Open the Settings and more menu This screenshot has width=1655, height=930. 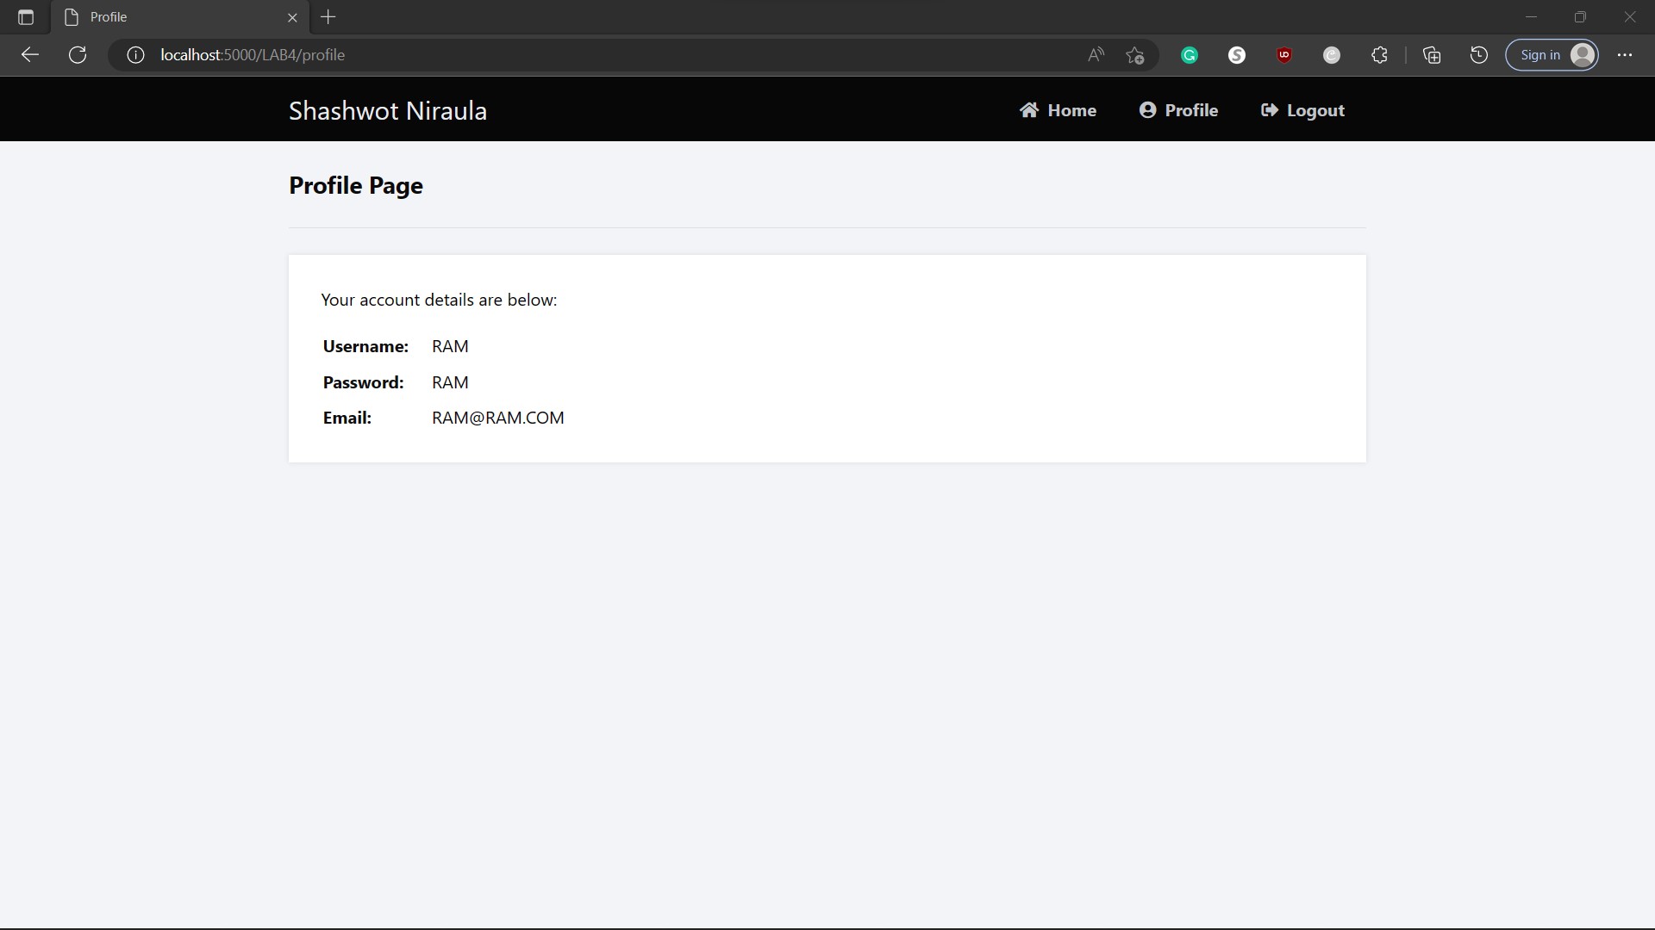click(x=1626, y=54)
